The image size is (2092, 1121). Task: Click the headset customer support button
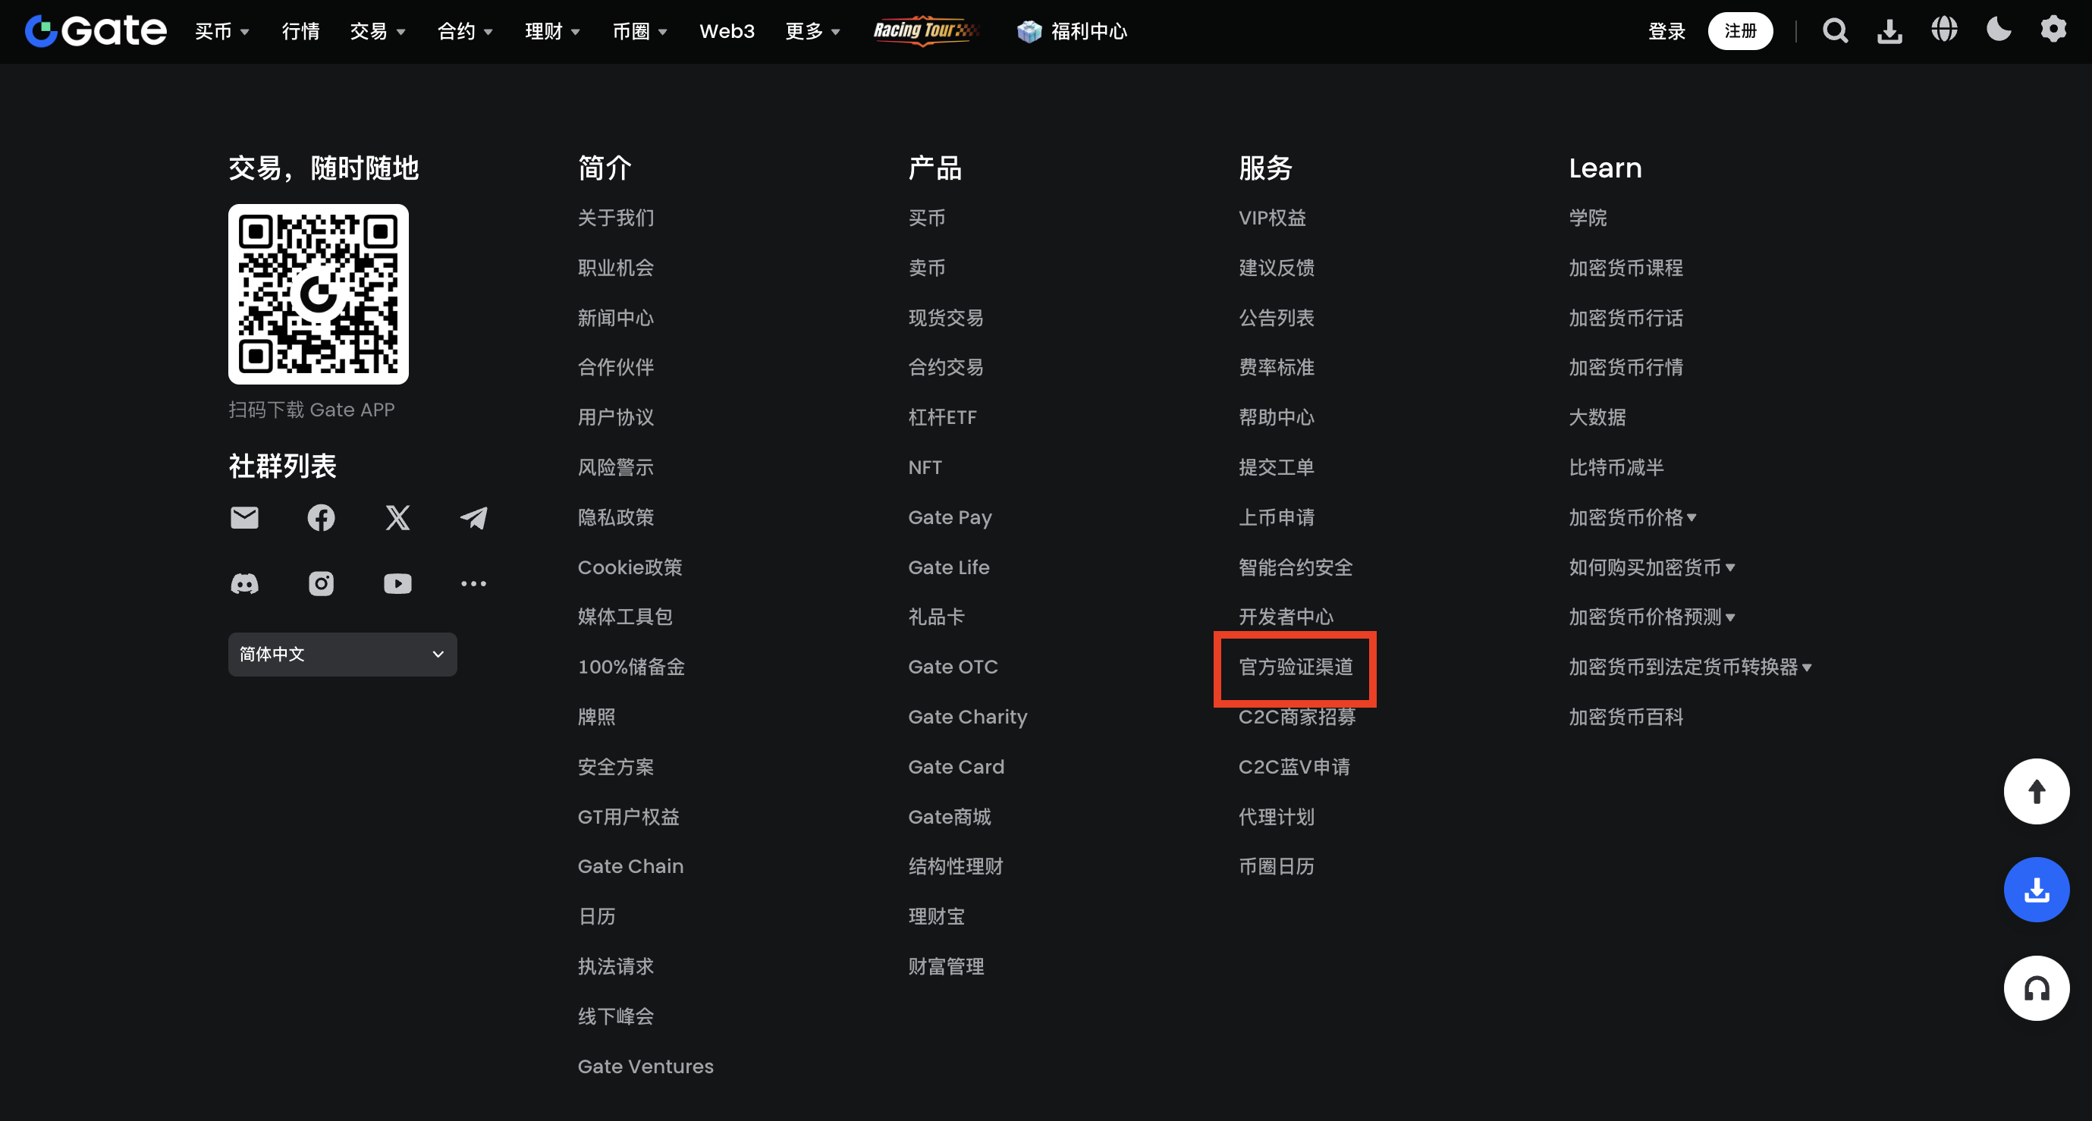pyautogui.click(x=2036, y=988)
